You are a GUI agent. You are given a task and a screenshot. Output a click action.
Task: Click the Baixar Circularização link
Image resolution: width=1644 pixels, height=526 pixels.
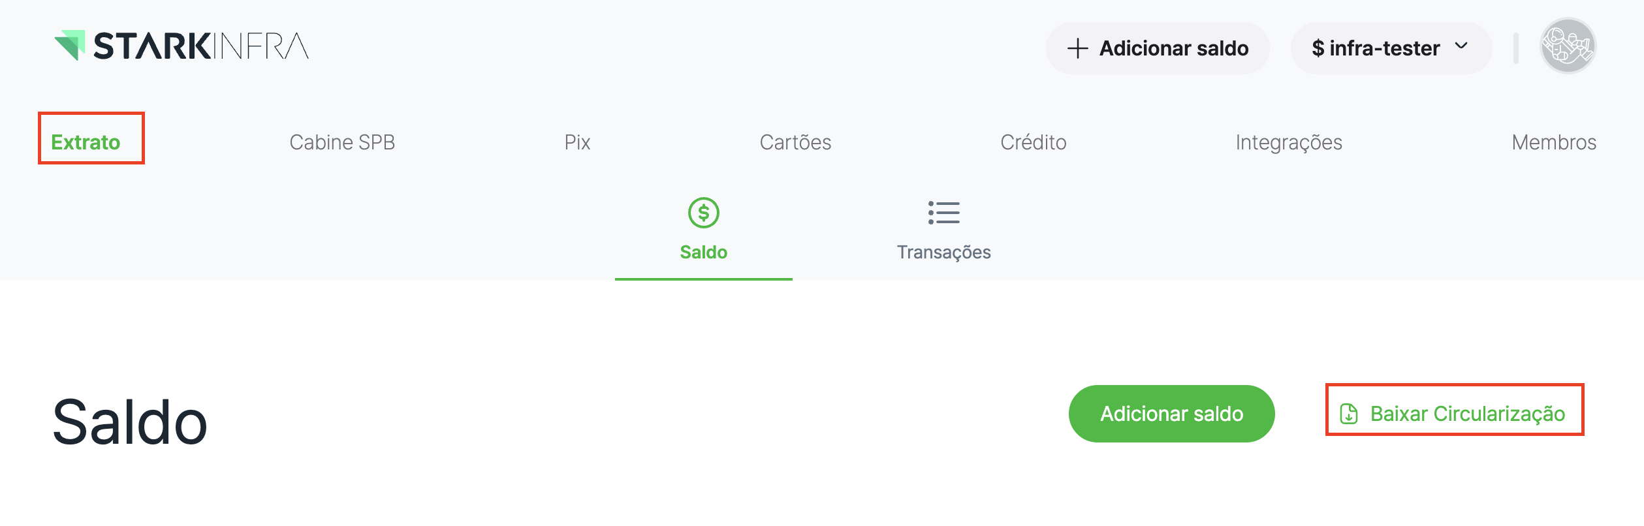[1467, 414]
